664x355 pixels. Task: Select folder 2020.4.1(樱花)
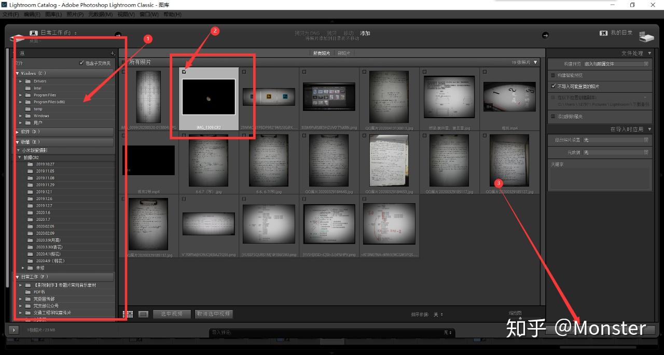(48, 254)
